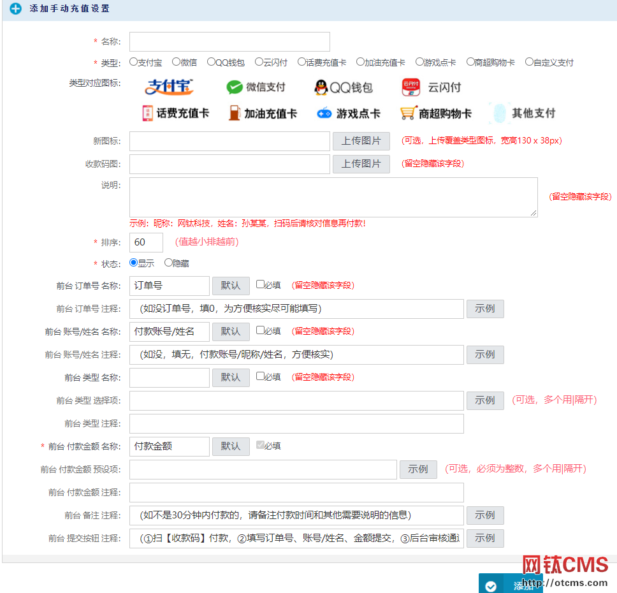The width and height of the screenshot is (617, 593).
Task: Click the 前台 付款金额 预设项 field
Action: coord(263,469)
